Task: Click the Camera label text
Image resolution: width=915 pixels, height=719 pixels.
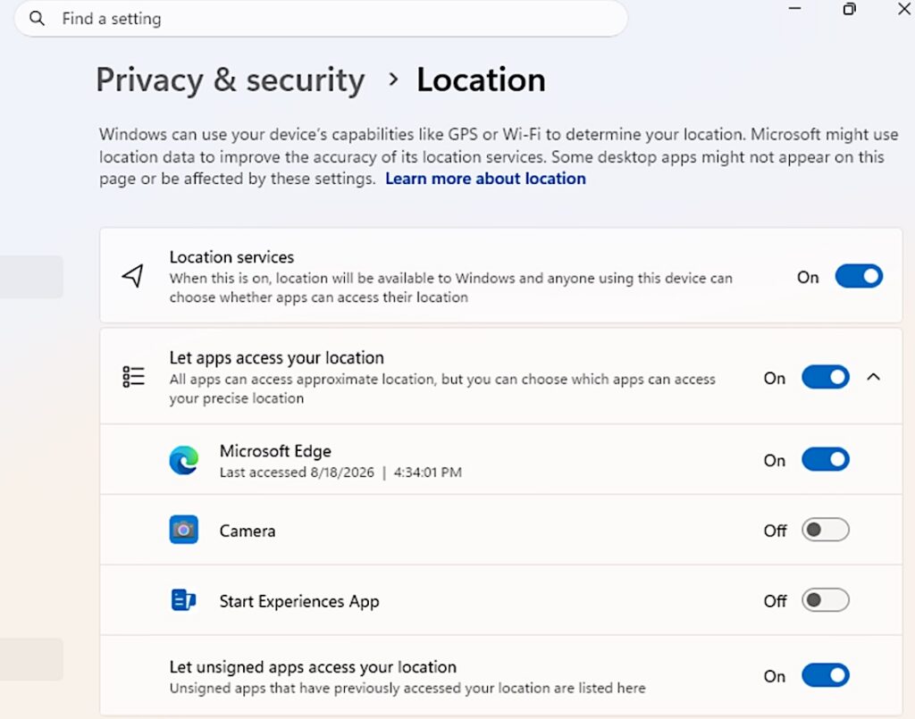Action: click(248, 531)
